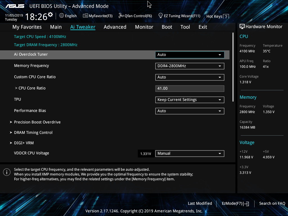Screen dimensions: 288x216
Task: Click the Custom CPU Core Ratio label
Action: 35,77
